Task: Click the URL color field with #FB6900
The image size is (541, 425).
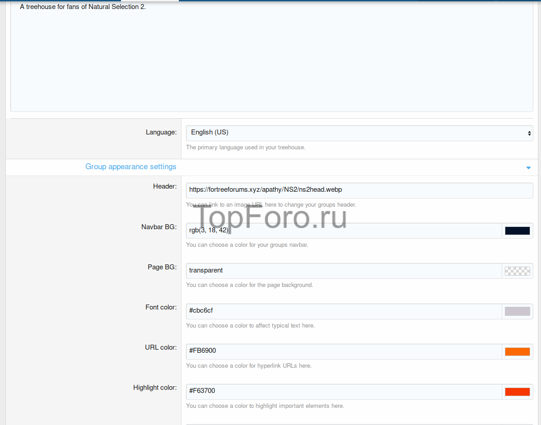Action: click(343, 351)
